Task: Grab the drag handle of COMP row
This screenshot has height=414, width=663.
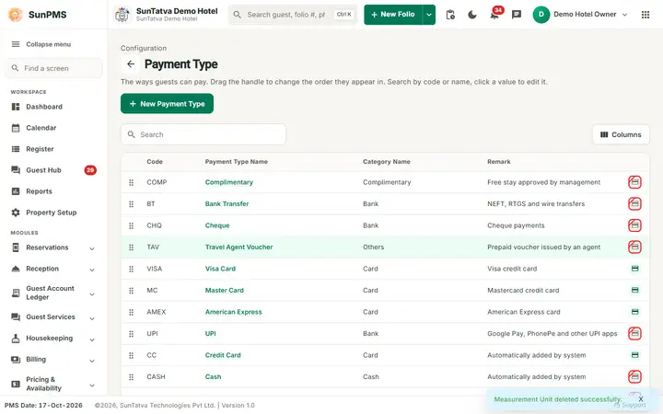Action: tap(131, 182)
